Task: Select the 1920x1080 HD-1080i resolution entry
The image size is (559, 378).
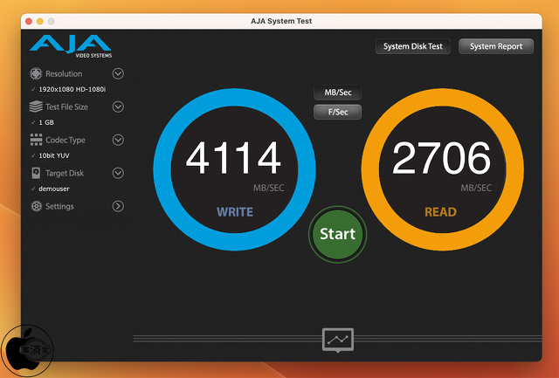Action: pos(72,89)
